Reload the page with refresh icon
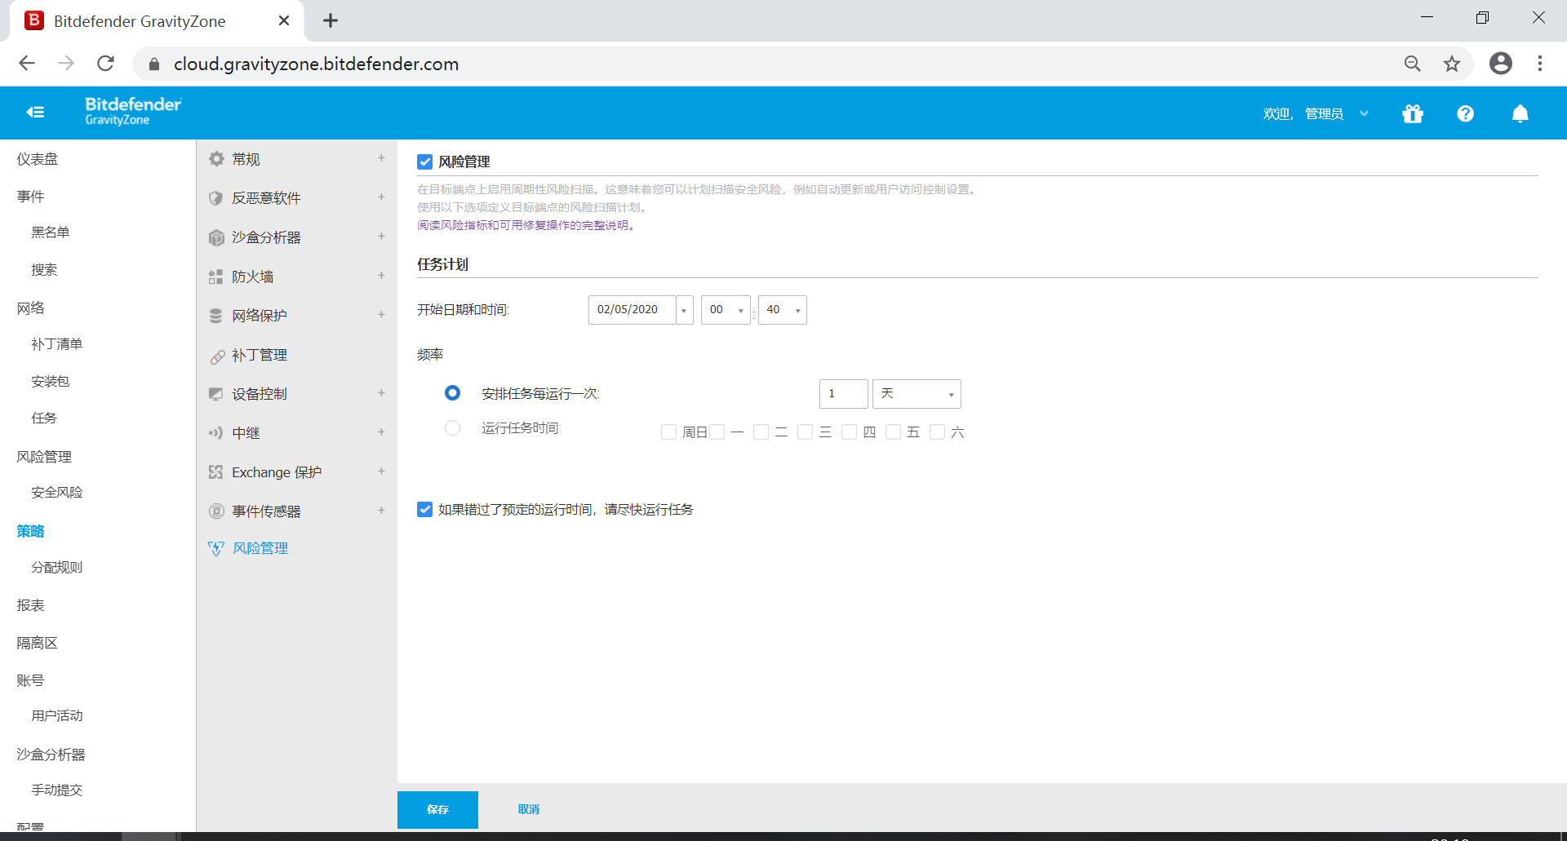The width and height of the screenshot is (1567, 841). (x=105, y=64)
